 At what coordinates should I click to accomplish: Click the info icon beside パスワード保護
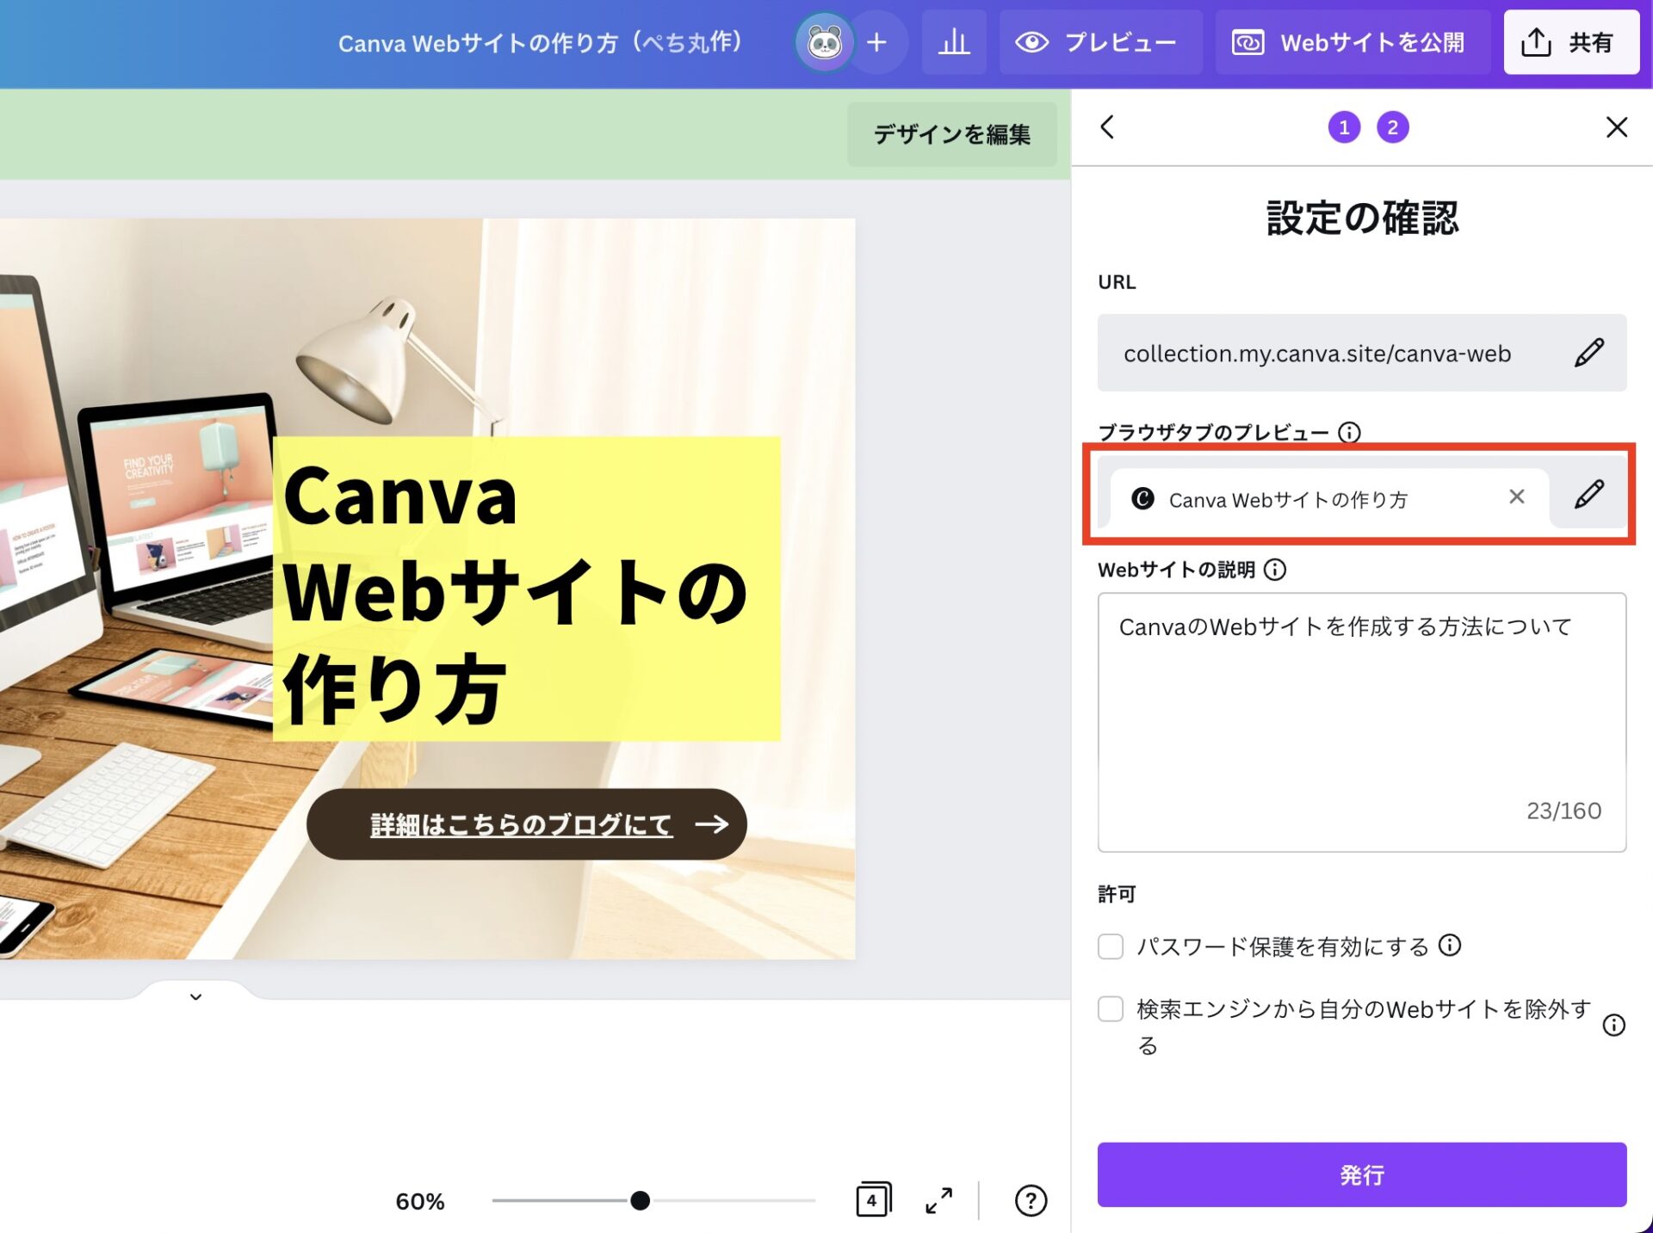1452,946
